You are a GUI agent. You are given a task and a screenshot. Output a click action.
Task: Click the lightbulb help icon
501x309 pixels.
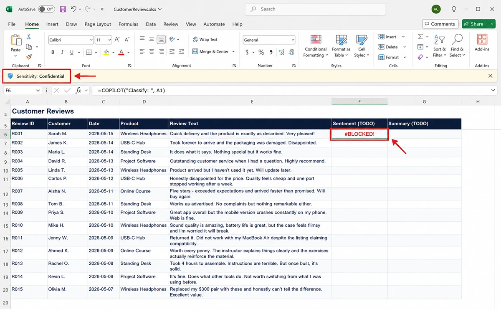click(x=454, y=9)
